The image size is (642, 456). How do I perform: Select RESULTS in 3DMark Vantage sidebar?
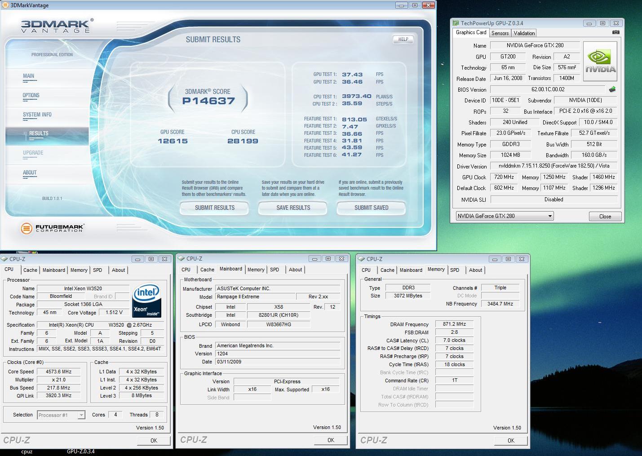pos(39,133)
